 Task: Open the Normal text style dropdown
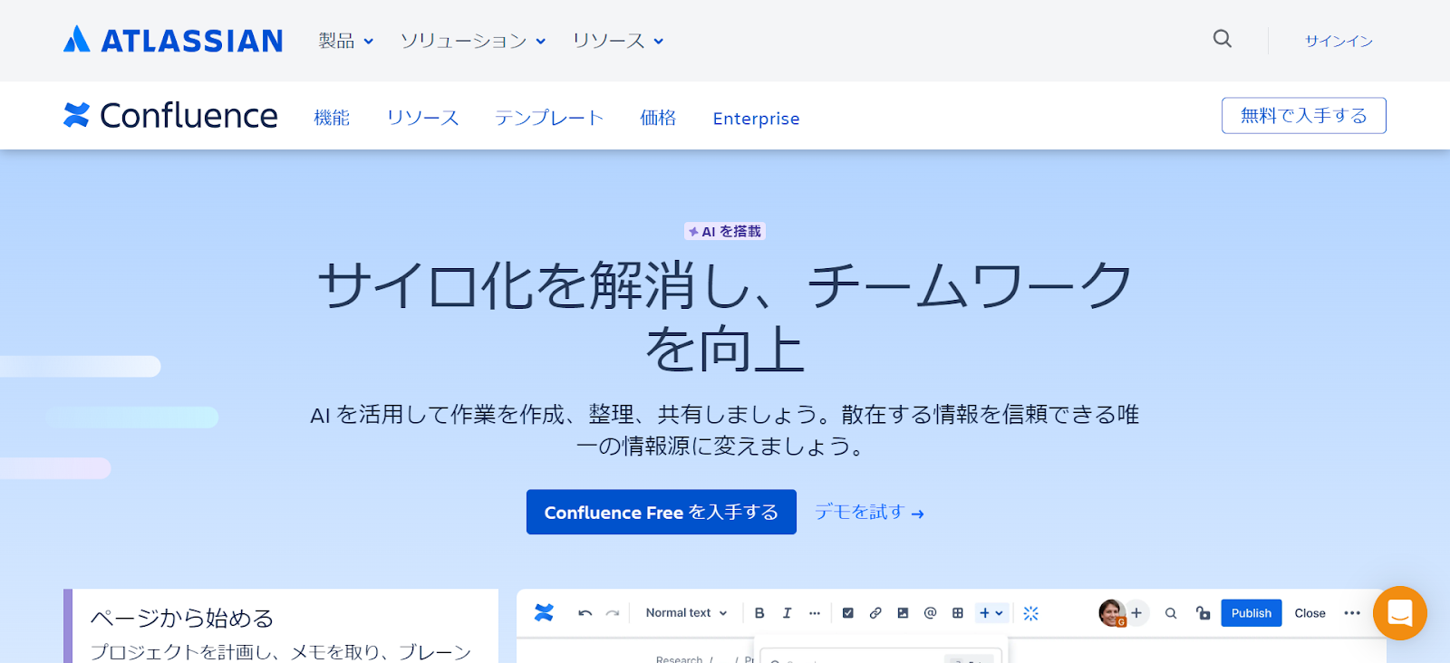click(x=686, y=613)
